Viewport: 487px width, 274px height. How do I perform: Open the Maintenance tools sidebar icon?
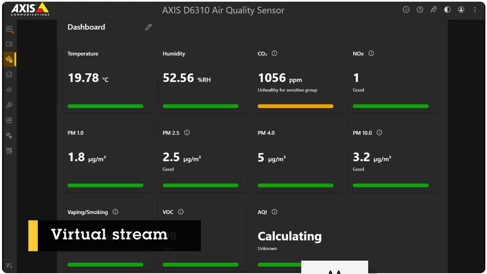(9, 151)
